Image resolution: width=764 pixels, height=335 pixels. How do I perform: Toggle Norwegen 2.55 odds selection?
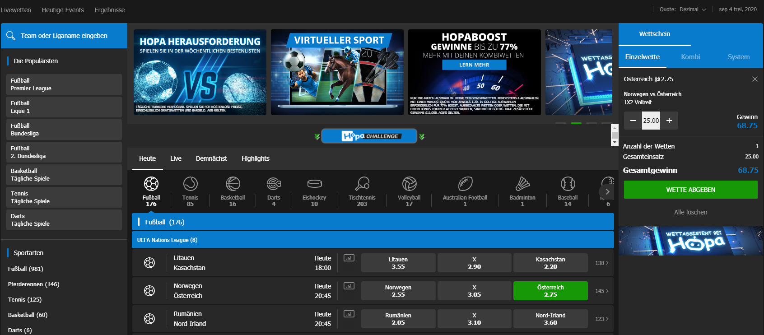click(398, 291)
